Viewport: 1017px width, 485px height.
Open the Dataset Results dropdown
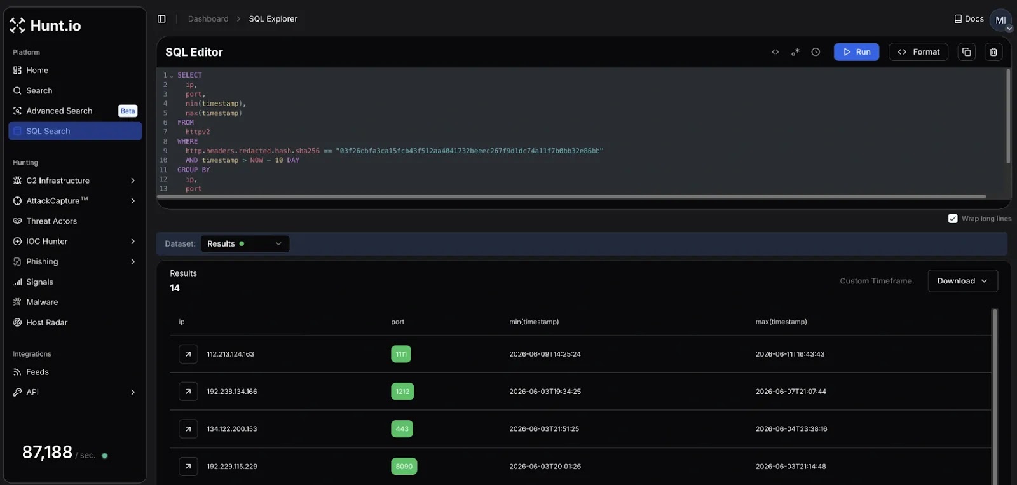pyautogui.click(x=245, y=244)
